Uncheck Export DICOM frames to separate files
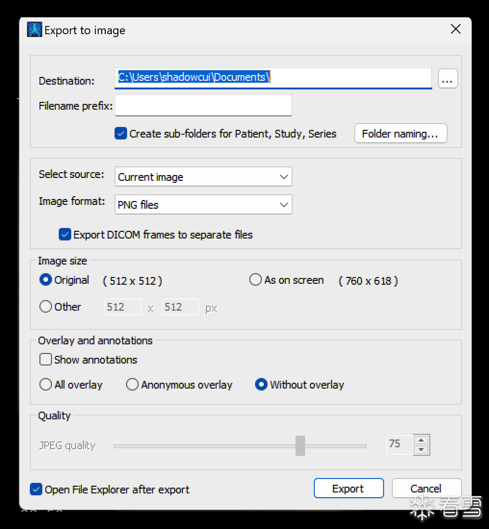The height and width of the screenshot is (529, 489). (65, 235)
